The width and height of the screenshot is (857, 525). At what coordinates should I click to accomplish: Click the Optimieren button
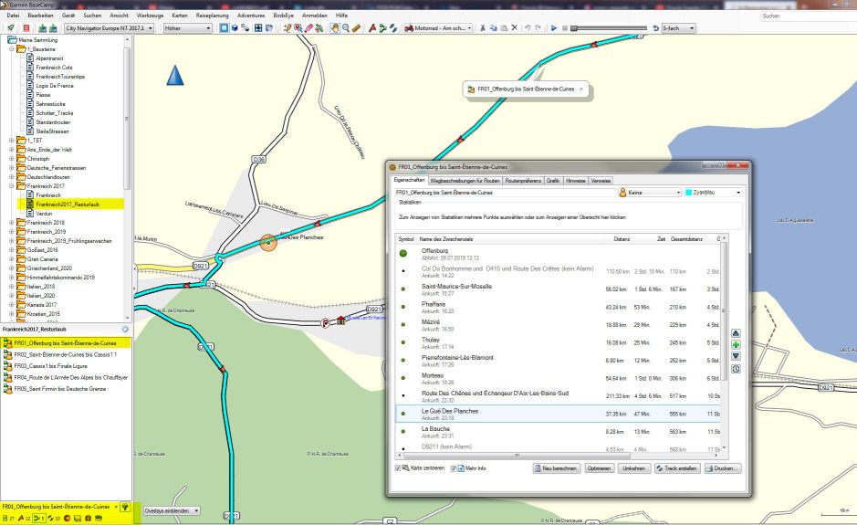[599, 468]
